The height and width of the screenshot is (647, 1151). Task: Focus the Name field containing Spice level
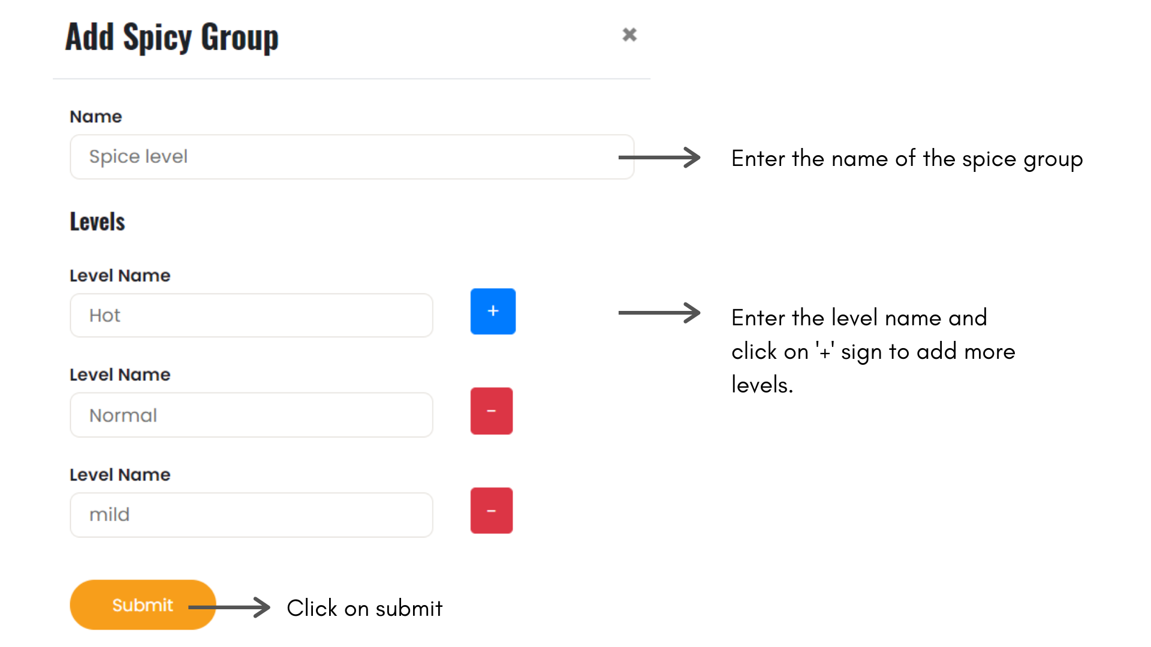click(352, 157)
